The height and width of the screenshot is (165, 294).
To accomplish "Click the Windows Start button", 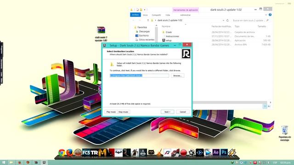I will click(4, 162).
